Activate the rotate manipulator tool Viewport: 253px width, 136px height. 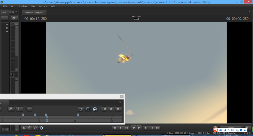tap(35, 128)
